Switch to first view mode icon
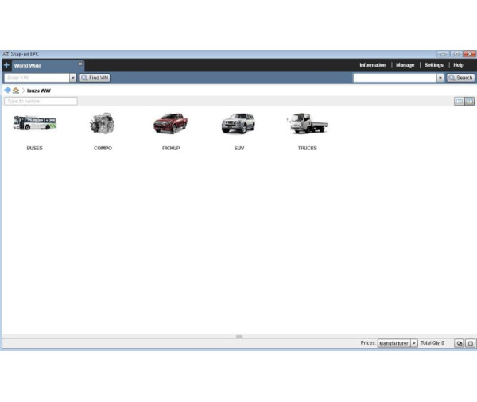The image size is (477, 402). click(459, 101)
